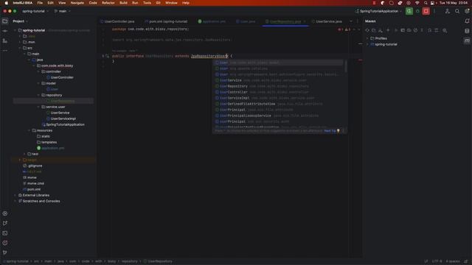Open the Navigate menu
472x265 pixels.
77,3
